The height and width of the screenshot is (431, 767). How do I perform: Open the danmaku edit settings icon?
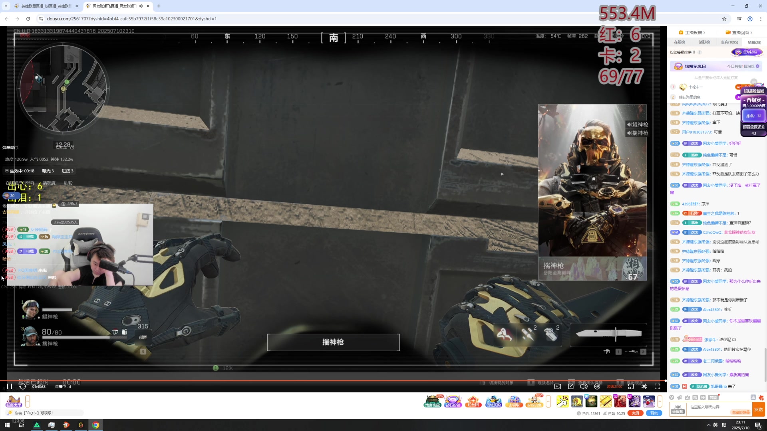571,386
